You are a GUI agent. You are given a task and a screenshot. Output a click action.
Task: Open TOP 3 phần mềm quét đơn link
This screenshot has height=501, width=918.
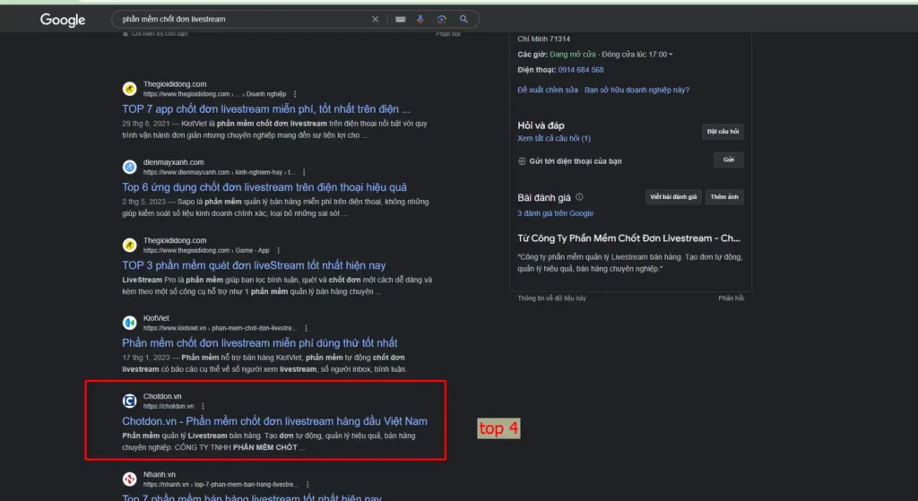254,265
